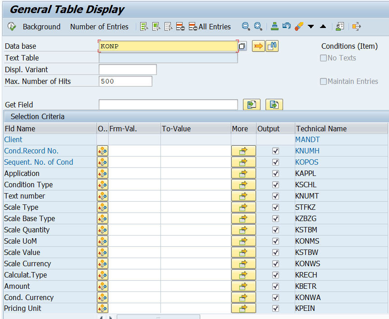Click the Selection Criteria panel header

point(196,116)
